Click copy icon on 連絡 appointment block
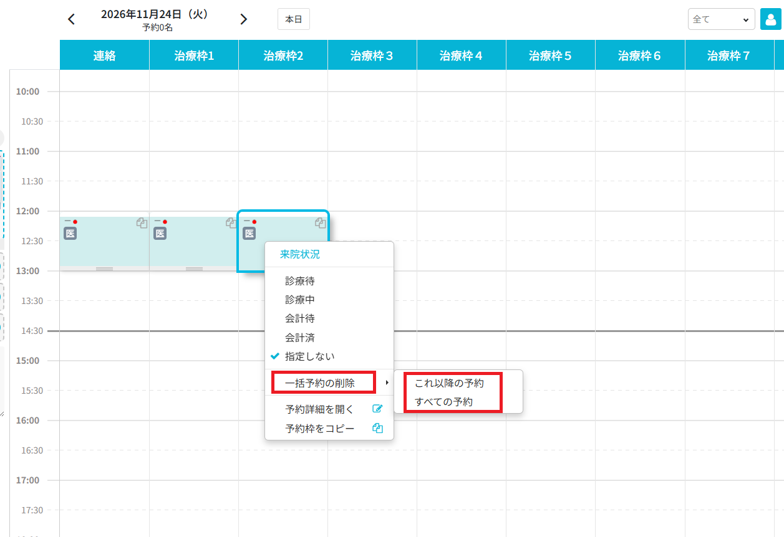This screenshot has height=537, width=784. (142, 222)
